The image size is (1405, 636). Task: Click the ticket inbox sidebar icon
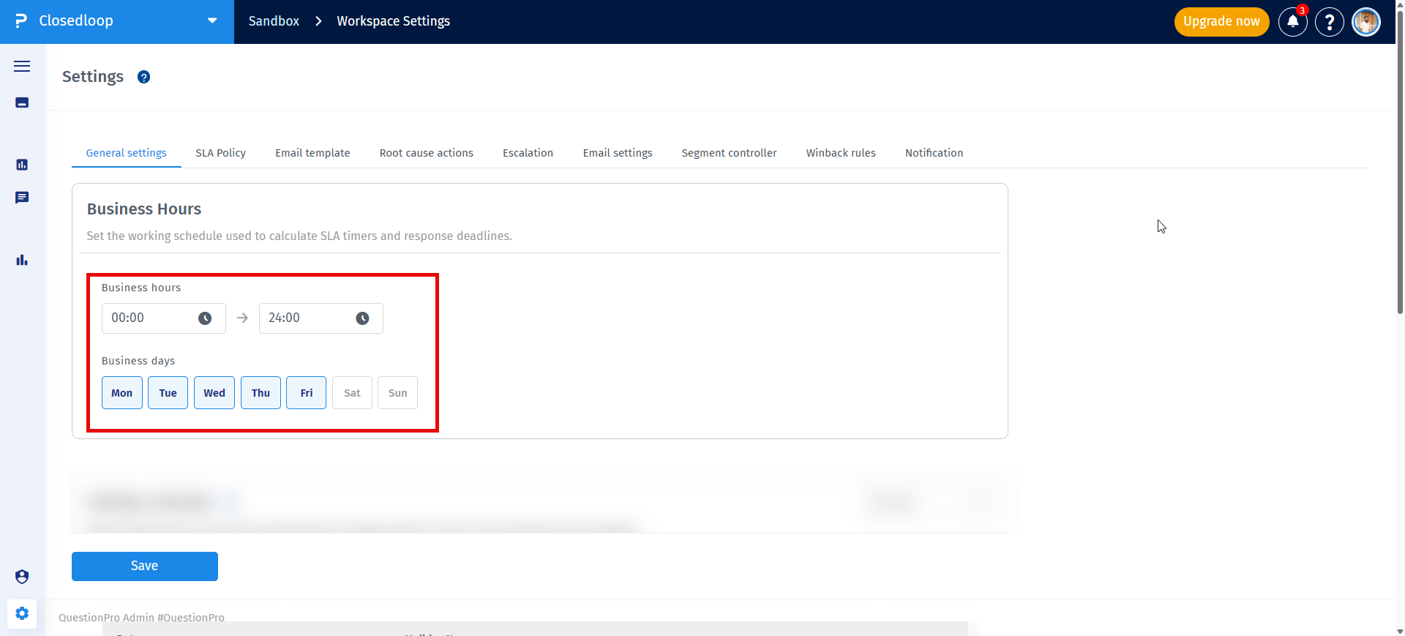[22, 102]
